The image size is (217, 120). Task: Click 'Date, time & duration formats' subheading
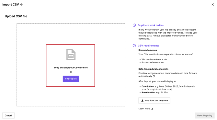[153, 69]
